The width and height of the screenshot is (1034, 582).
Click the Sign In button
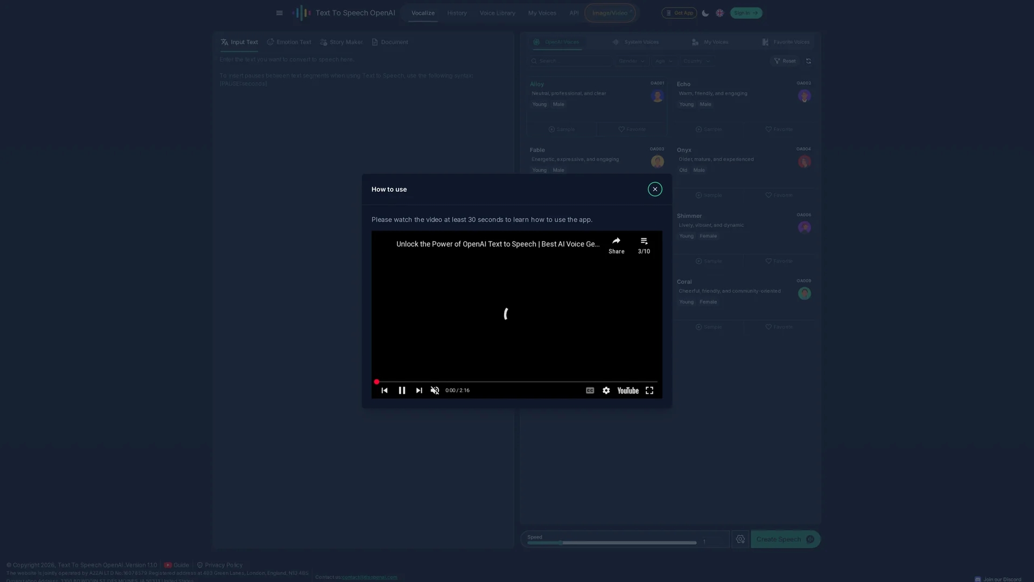(x=746, y=13)
